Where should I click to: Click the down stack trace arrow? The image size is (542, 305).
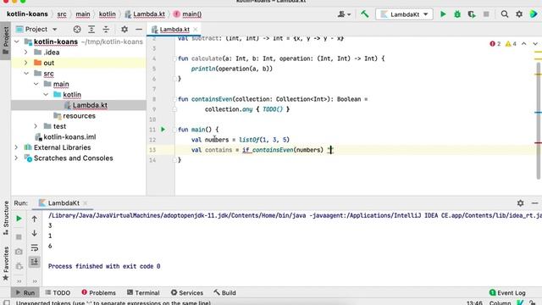pyautogui.click(x=34, y=233)
